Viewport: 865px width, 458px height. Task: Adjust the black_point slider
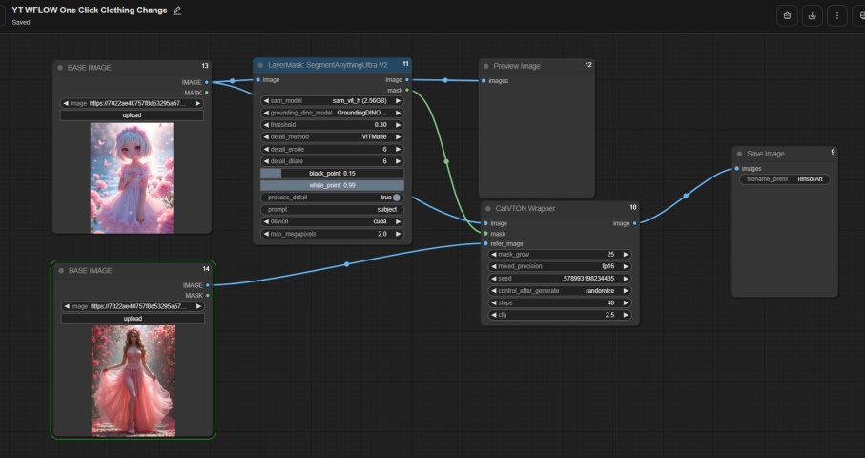tap(332, 174)
